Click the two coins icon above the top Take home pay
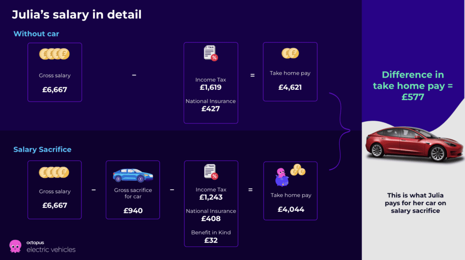This screenshot has height=260, width=465. 290,53
